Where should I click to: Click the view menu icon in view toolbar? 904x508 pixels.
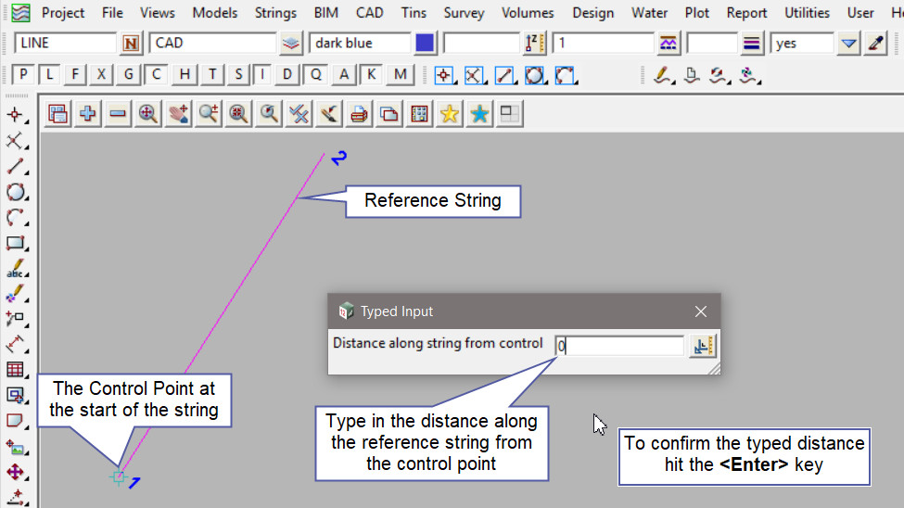(x=57, y=114)
